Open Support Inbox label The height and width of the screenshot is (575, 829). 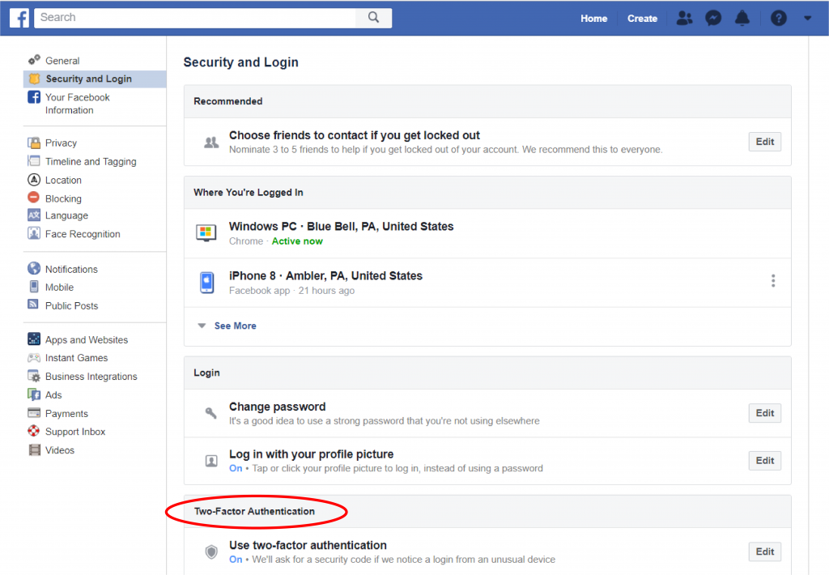75,432
